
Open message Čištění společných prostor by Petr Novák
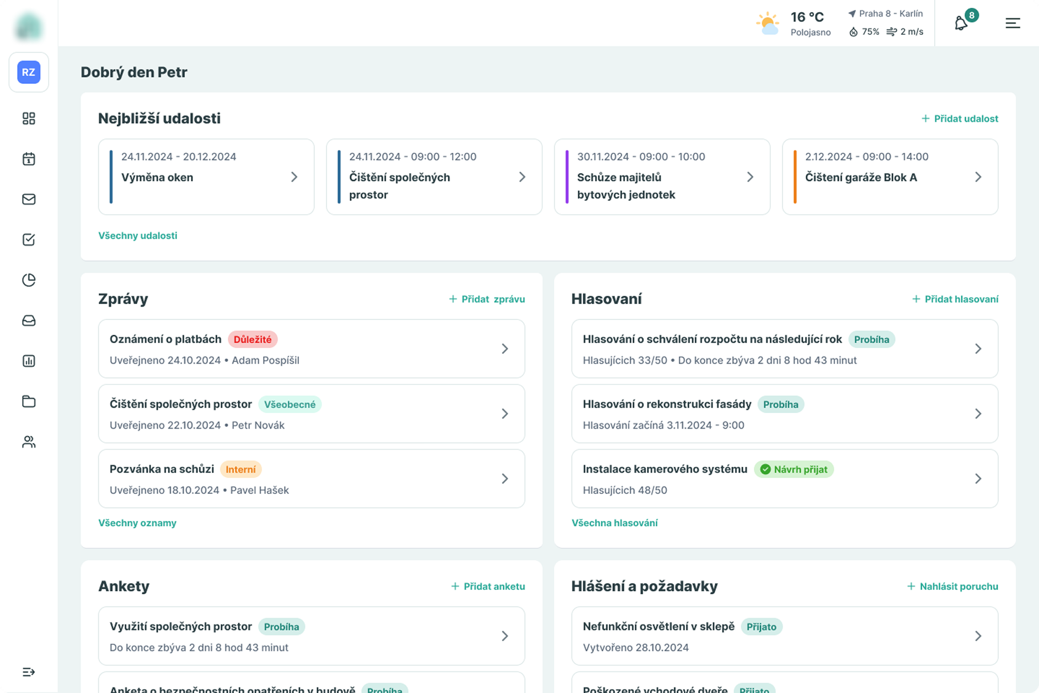click(x=312, y=414)
